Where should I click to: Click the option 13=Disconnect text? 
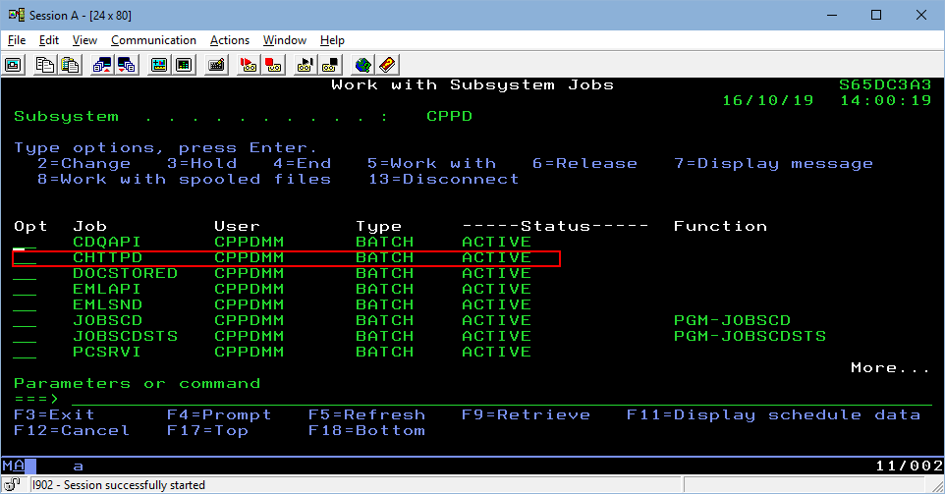443,179
